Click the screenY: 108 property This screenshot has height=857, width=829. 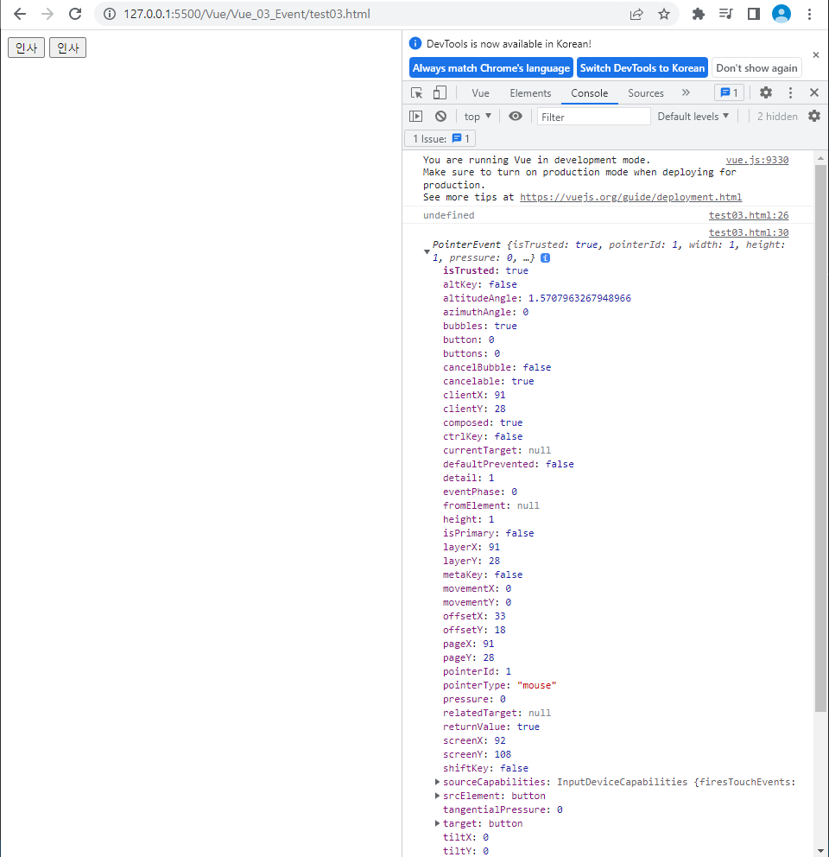pos(477,755)
